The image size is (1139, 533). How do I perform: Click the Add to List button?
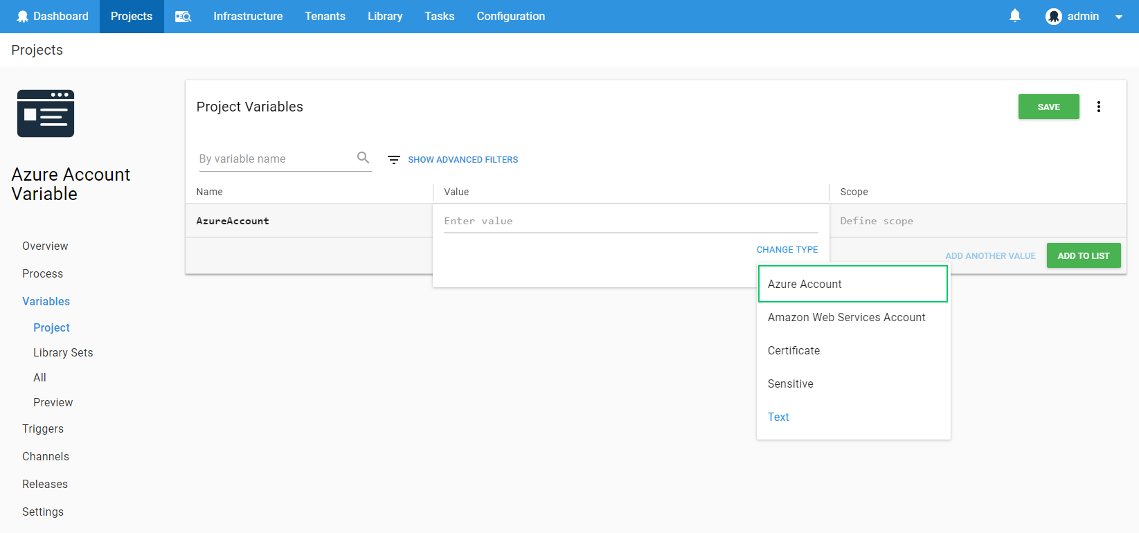(1083, 256)
